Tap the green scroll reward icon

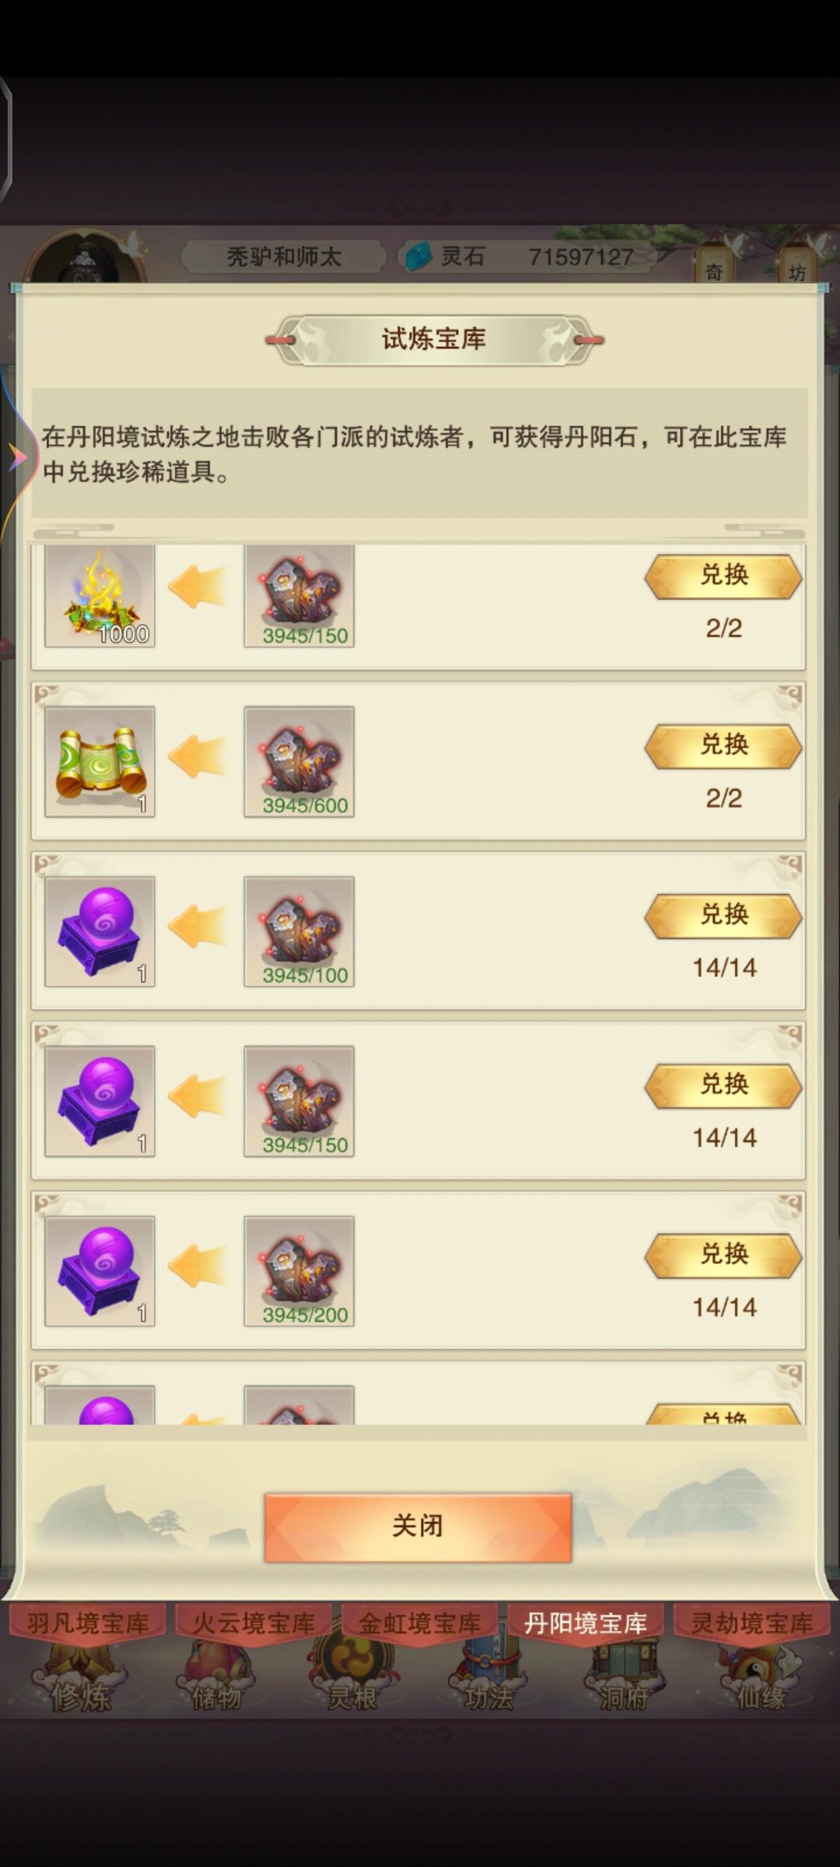[x=100, y=762]
